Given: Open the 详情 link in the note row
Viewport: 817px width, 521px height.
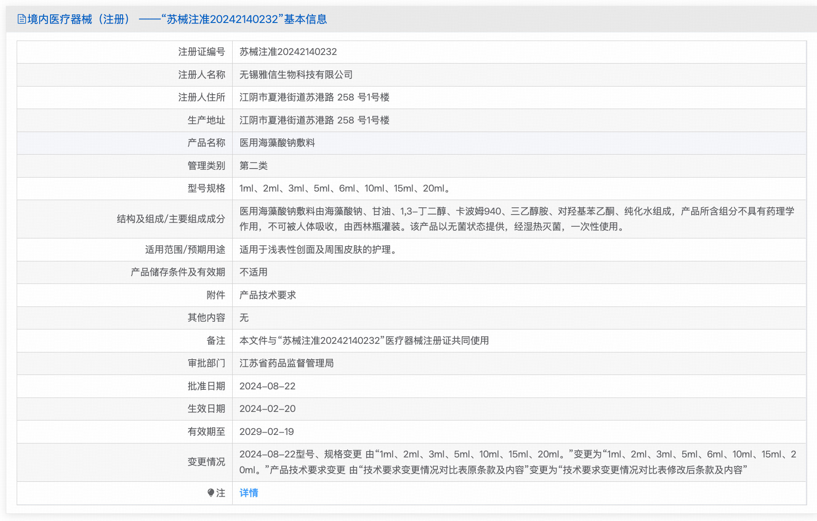Looking at the screenshot, I should pos(248,493).
